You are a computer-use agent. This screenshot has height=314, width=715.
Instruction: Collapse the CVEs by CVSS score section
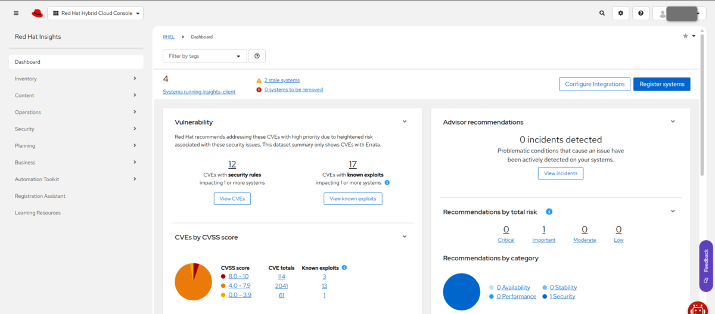[x=405, y=237]
